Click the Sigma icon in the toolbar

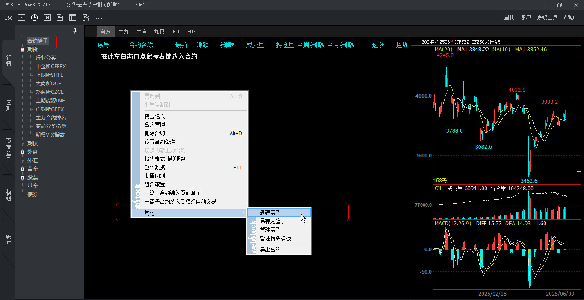(21, 17)
